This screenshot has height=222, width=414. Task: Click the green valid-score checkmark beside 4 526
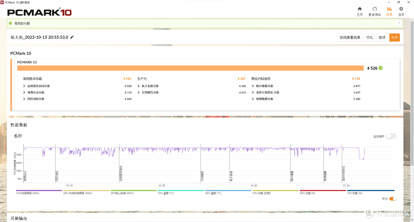tap(381, 68)
